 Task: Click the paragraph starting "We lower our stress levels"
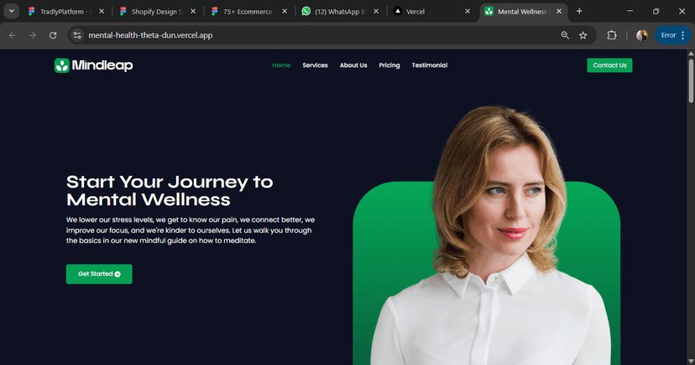(x=191, y=230)
